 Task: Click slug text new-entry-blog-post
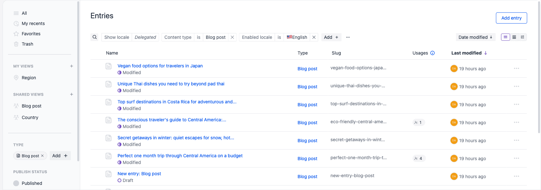(x=352, y=176)
